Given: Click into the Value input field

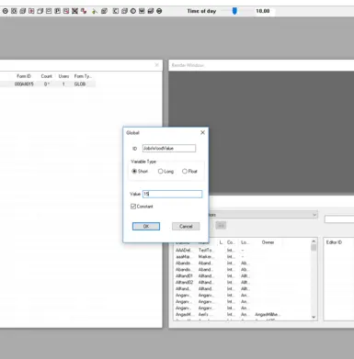Looking at the screenshot, I should click(172, 194).
